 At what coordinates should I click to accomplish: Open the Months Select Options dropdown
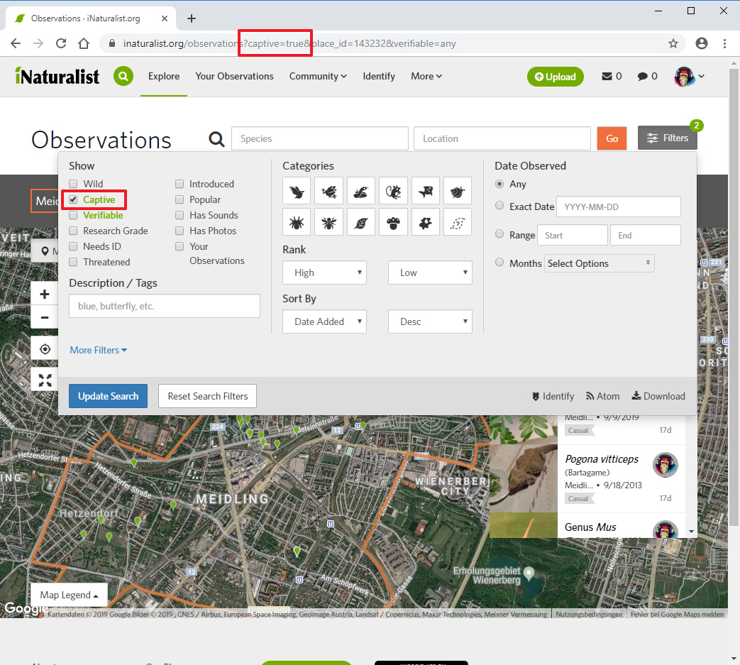click(x=600, y=263)
